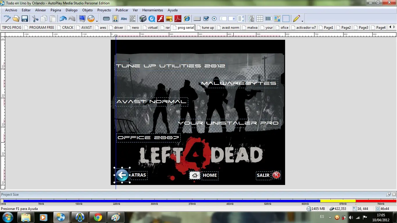Click the Cut scissors icon

point(35,19)
